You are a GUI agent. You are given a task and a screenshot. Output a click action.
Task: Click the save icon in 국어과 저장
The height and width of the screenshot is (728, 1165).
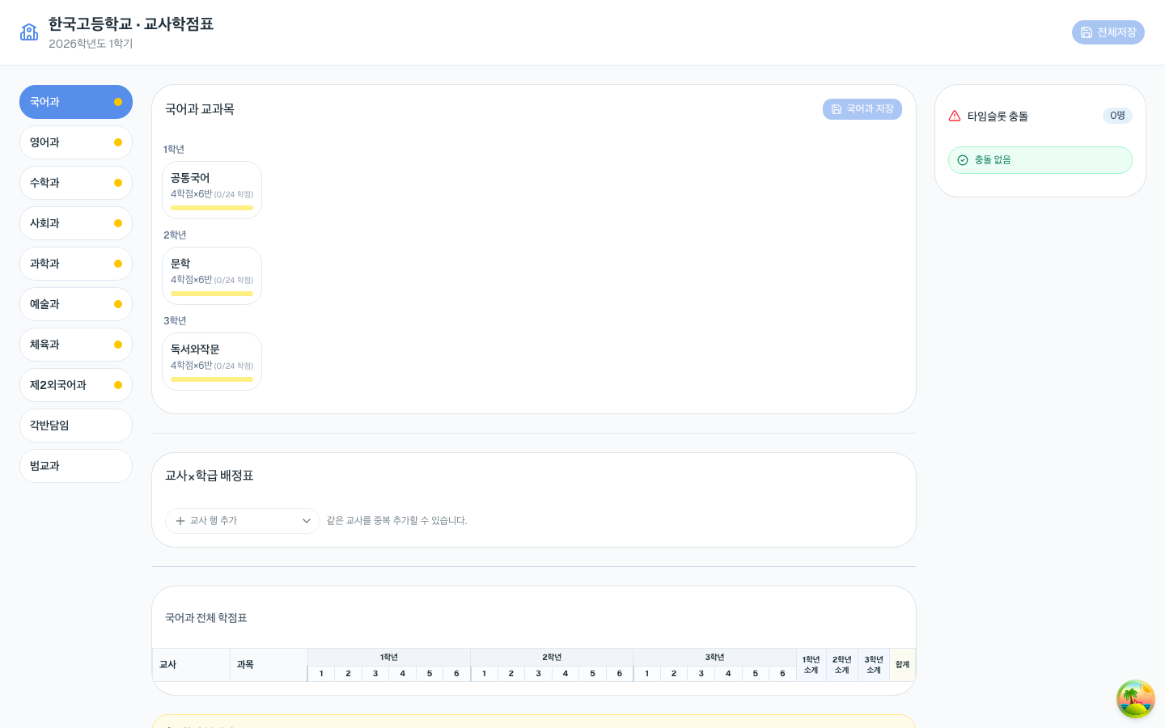[x=837, y=109]
